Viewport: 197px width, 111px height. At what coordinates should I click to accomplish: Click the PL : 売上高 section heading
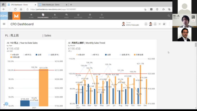click(x=12, y=35)
